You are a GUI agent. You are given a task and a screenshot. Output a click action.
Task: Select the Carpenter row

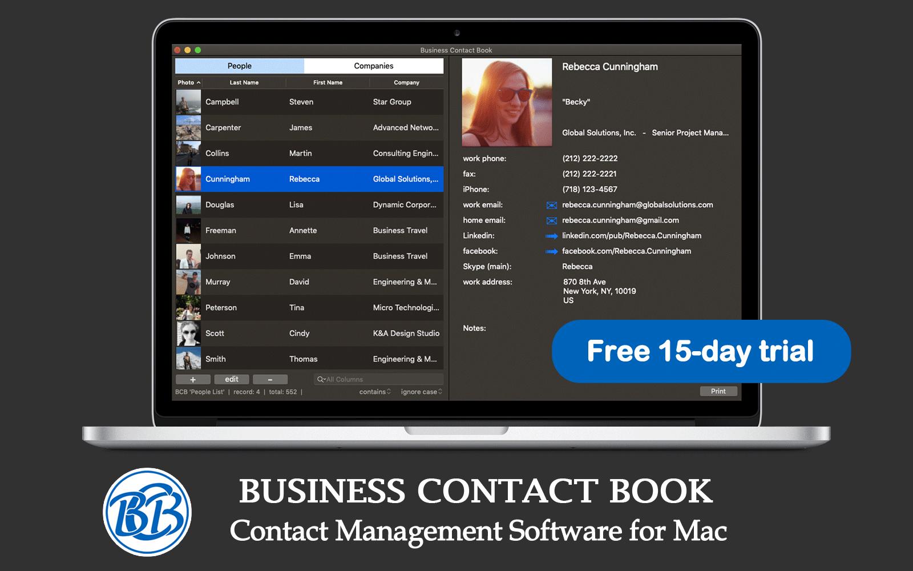pos(309,128)
